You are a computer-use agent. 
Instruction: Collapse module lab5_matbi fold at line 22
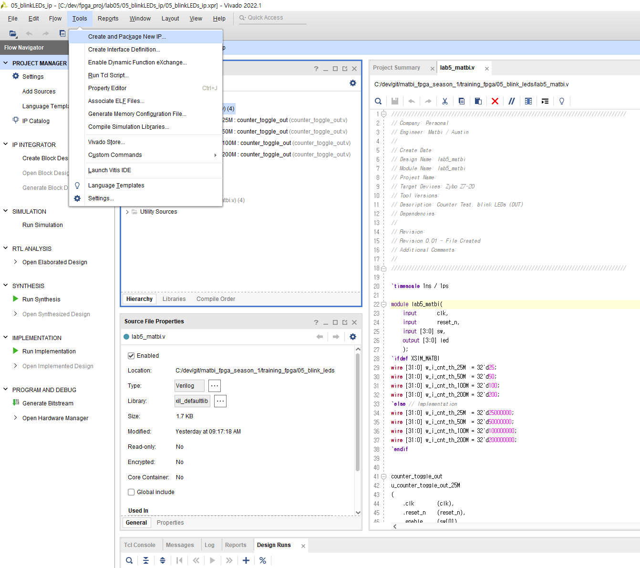click(383, 304)
